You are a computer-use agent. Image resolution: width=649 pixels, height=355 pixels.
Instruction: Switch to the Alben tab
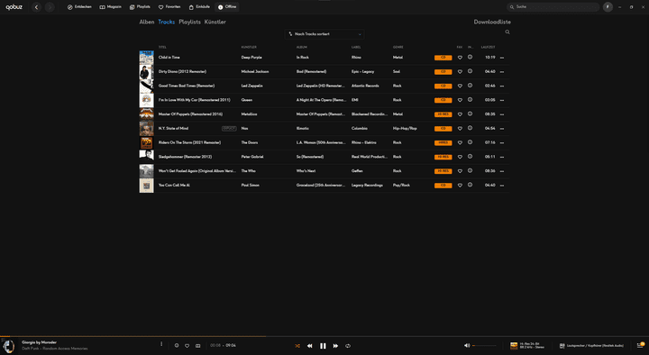pyautogui.click(x=147, y=22)
